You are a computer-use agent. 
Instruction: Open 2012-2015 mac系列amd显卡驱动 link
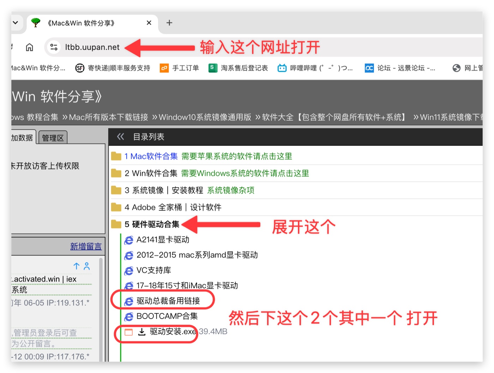[x=197, y=255]
